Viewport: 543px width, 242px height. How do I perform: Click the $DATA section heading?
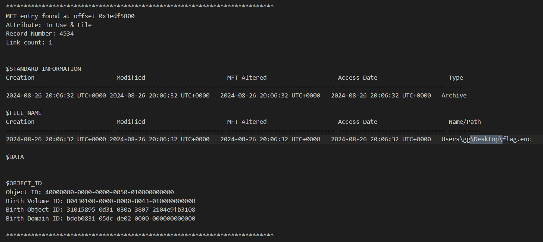[x=15, y=157]
